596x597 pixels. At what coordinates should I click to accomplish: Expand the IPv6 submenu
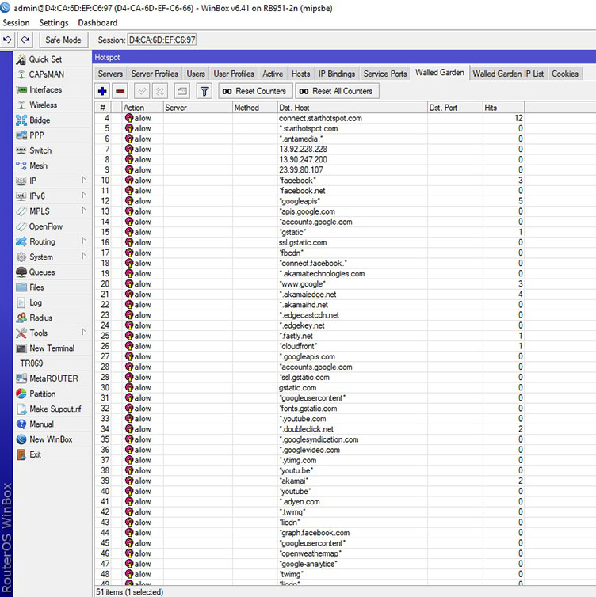83,196
